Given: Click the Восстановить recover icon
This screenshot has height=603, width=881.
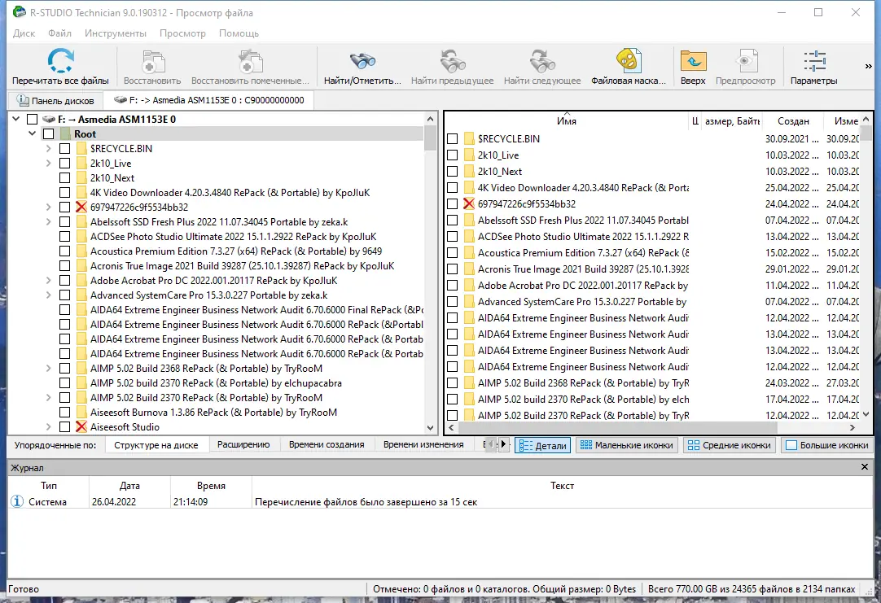Looking at the screenshot, I should 152,61.
